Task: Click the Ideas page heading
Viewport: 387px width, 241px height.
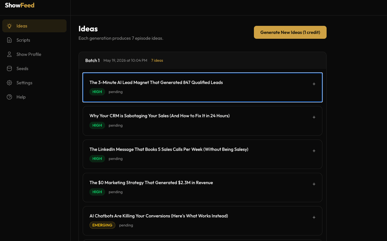Action: coord(88,29)
